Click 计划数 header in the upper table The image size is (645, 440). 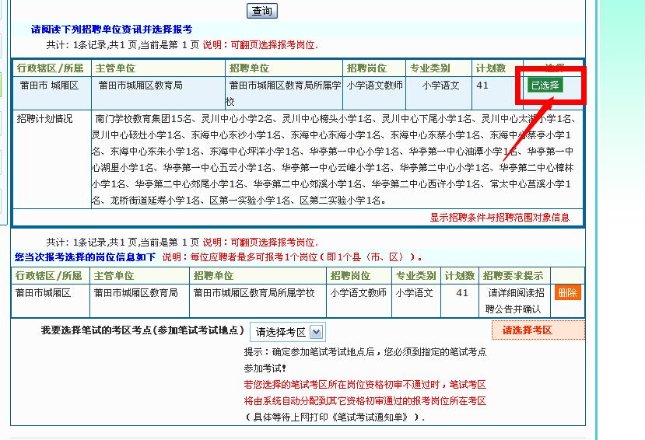(x=491, y=68)
